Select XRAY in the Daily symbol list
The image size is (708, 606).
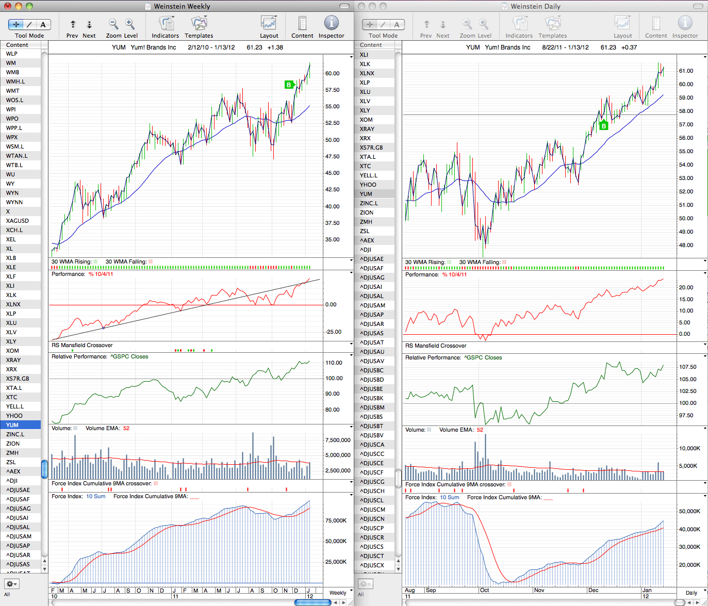click(x=374, y=129)
